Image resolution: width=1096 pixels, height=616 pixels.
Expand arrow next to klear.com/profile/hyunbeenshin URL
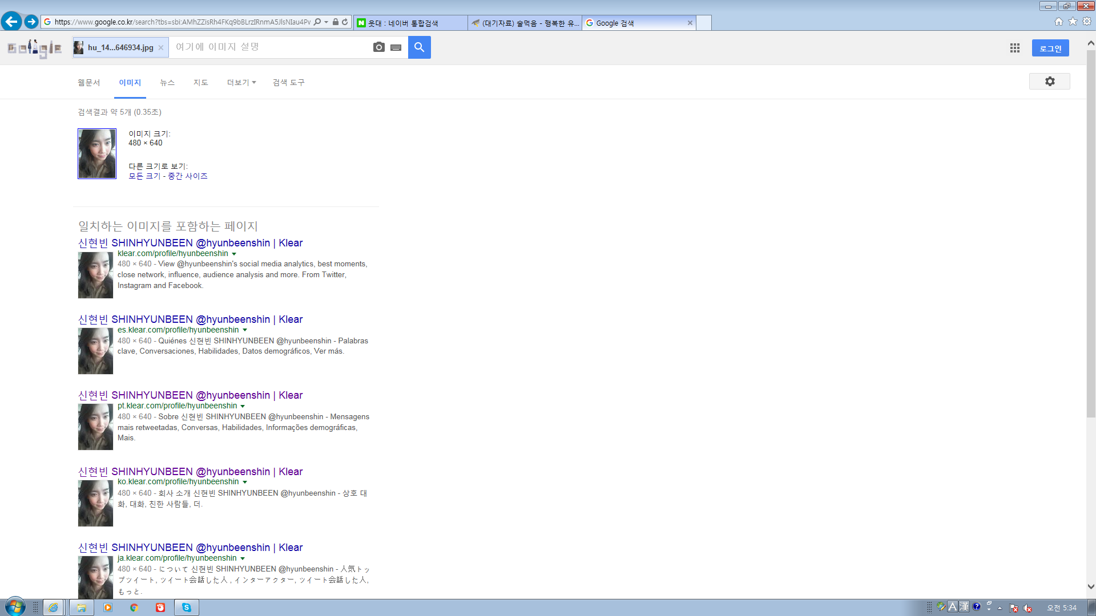tap(234, 254)
